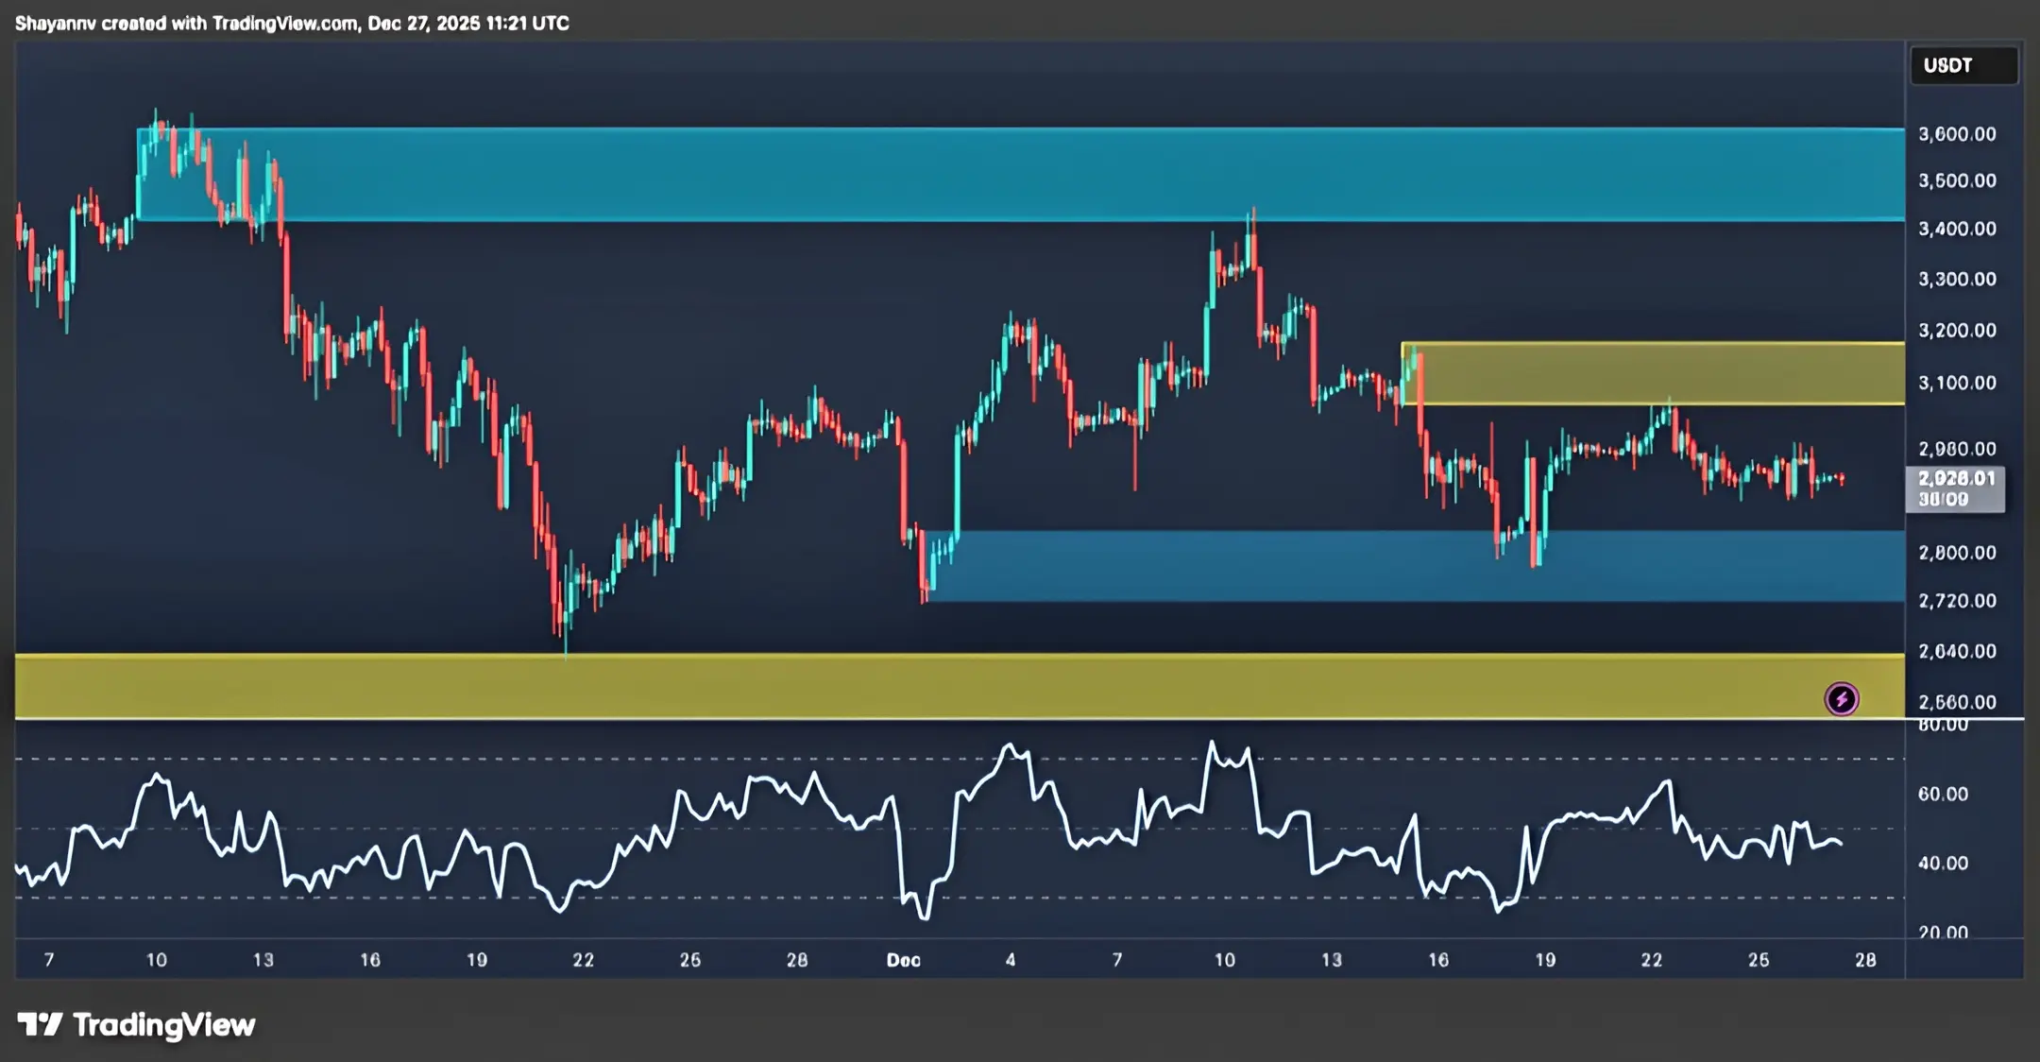
Task: Select the upper teal resistance zone
Action: [1020, 175]
